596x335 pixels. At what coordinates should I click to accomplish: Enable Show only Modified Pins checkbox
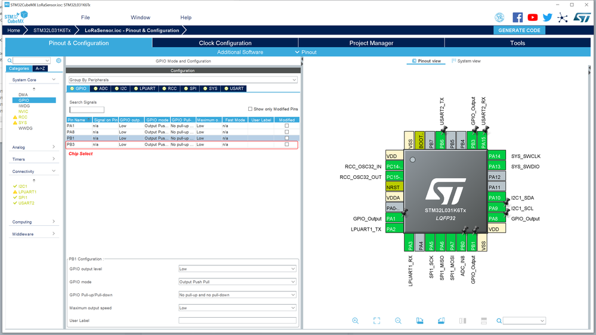click(x=250, y=108)
